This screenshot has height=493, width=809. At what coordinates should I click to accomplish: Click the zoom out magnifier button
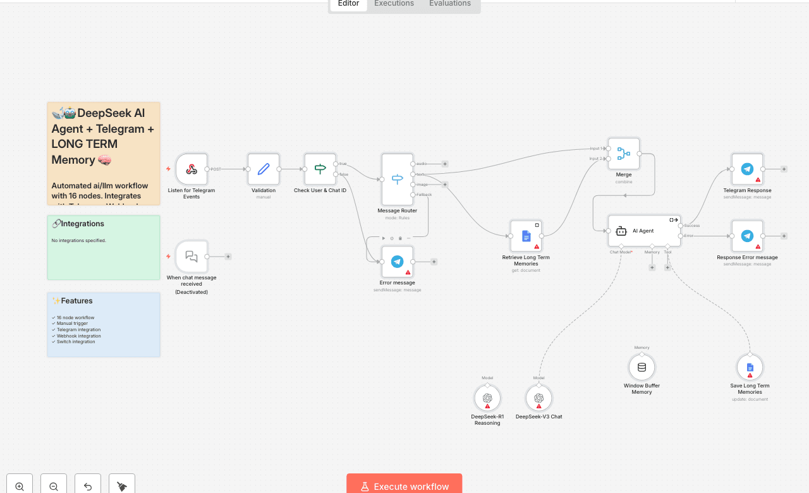click(x=54, y=486)
